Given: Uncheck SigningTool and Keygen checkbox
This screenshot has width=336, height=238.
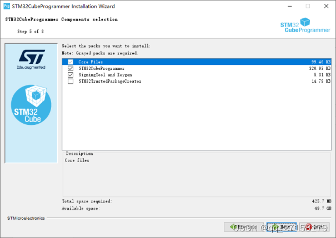Looking at the screenshot, I should tap(71, 75).
